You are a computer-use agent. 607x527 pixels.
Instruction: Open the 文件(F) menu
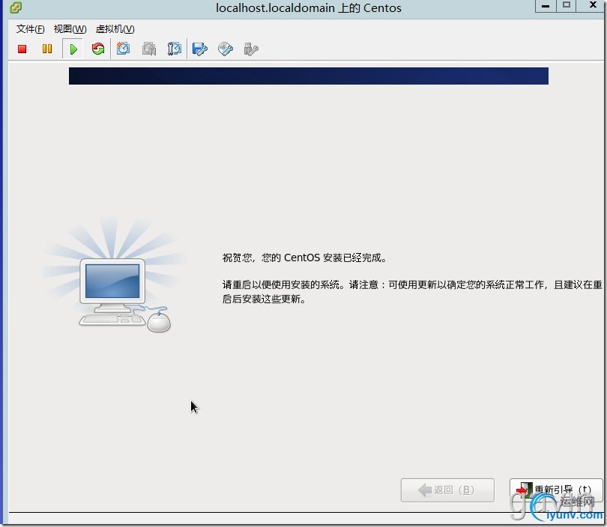30,29
